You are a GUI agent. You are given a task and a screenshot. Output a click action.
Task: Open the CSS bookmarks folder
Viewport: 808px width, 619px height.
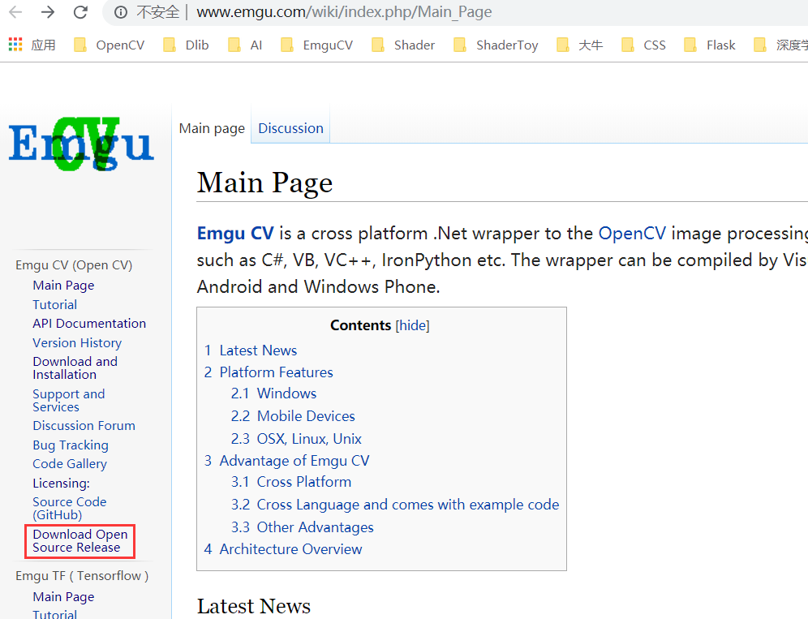coord(654,45)
